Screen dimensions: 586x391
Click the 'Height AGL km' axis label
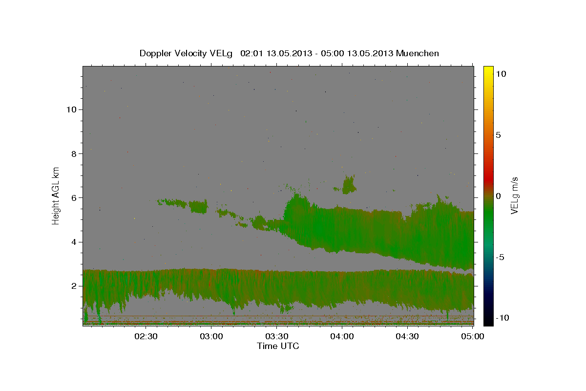pos(56,195)
